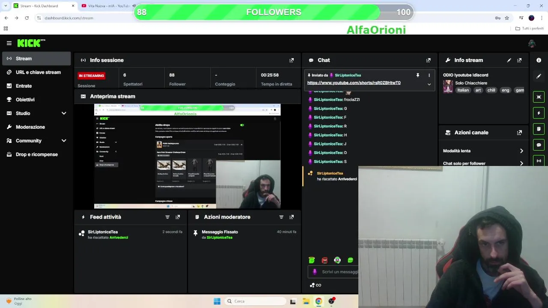The height and width of the screenshot is (308, 548).
Task: Click the Italian tag chip
Action: coord(463,90)
